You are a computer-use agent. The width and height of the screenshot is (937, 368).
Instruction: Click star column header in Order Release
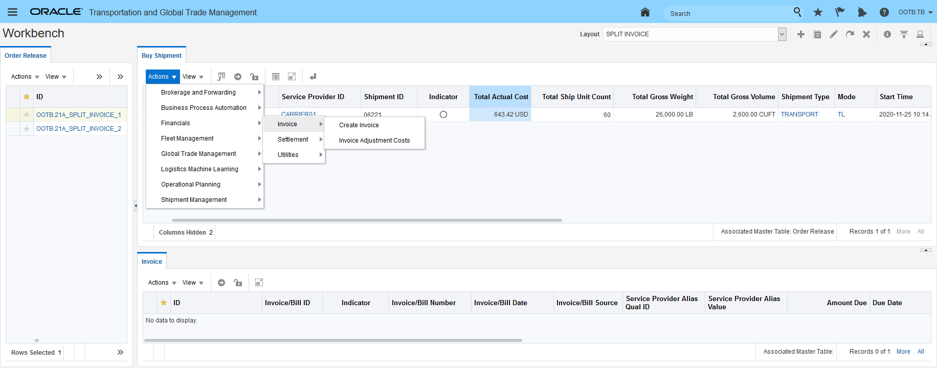pos(27,97)
